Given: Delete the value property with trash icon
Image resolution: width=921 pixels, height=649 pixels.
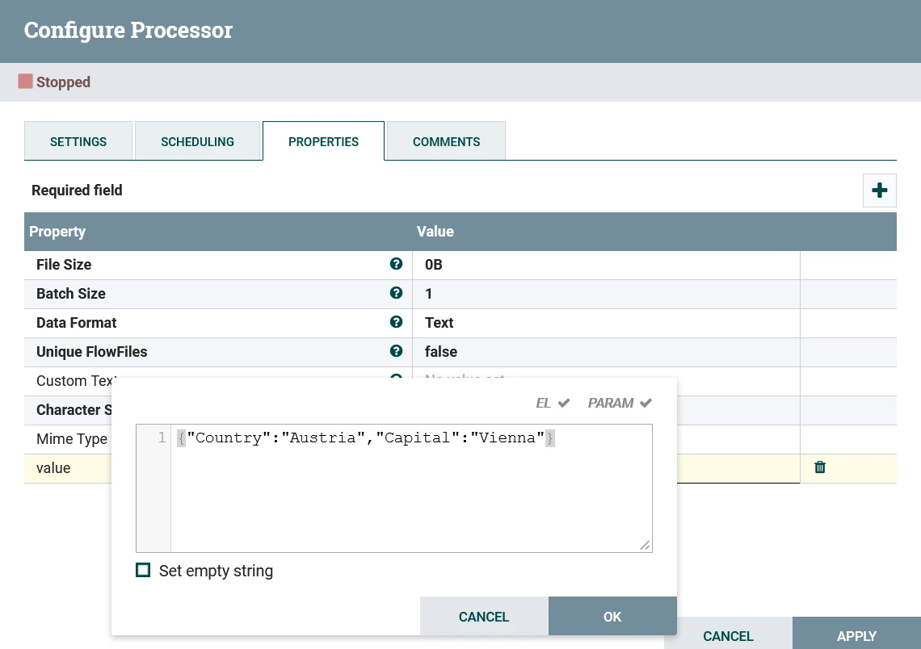Looking at the screenshot, I should (820, 467).
